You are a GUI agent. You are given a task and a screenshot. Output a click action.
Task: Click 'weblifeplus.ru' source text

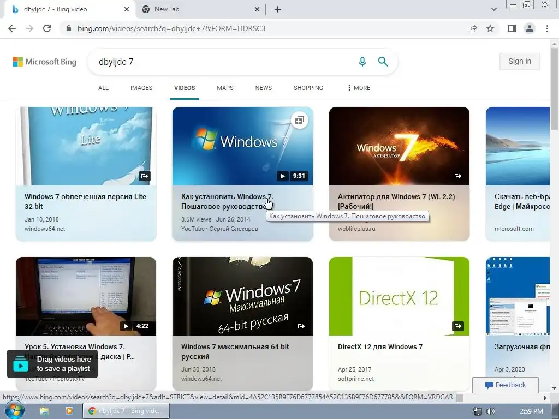pos(356,229)
